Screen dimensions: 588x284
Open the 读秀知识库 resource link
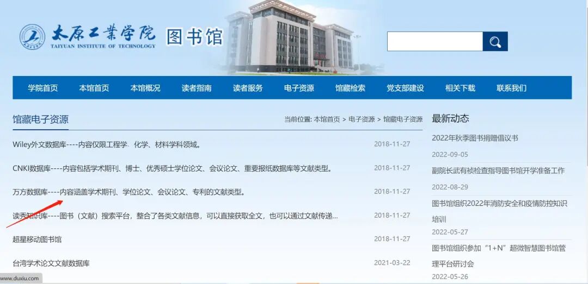tap(175, 216)
